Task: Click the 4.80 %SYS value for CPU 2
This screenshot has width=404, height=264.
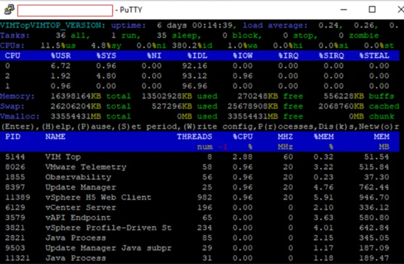Action: point(106,76)
